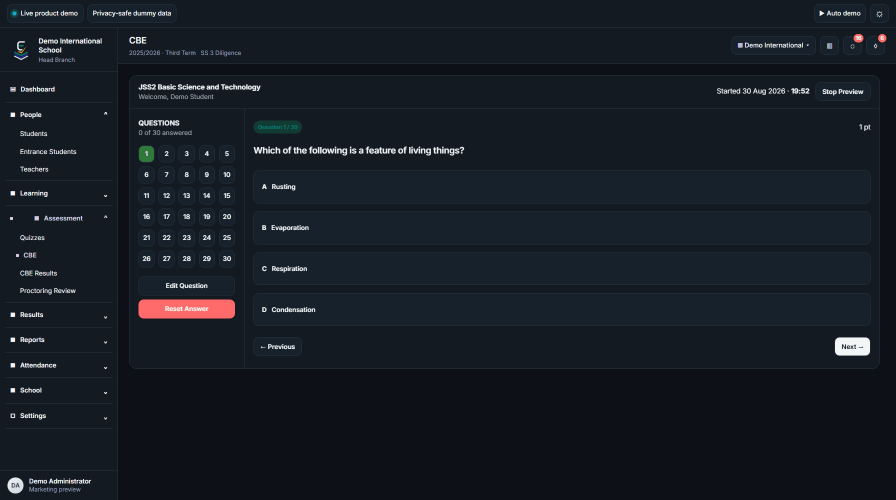Jump to question 2 in the grid
The width and height of the screenshot is (896, 500).
tap(166, 154)
